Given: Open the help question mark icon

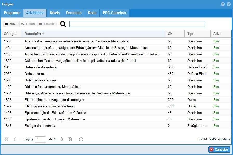Looking at the screenshot, I should click(x=223, y=4).
